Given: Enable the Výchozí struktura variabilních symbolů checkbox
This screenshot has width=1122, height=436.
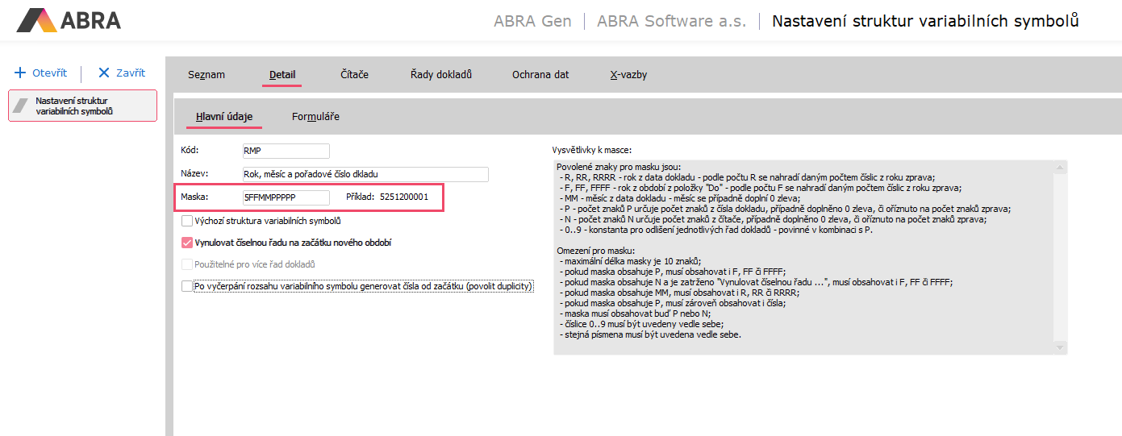Looking at the screenshot, I should pyautogui.click(x=187, y=221).
